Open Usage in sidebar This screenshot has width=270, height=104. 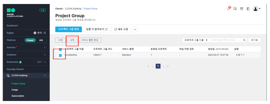15,90
